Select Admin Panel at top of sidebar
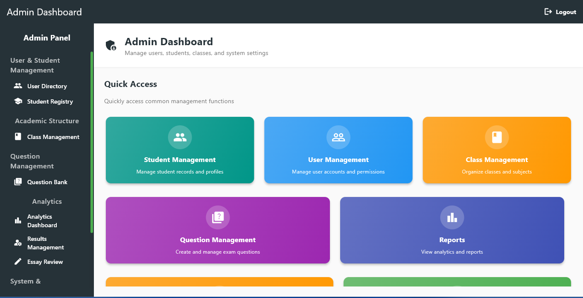 click(x=47, y=38)
